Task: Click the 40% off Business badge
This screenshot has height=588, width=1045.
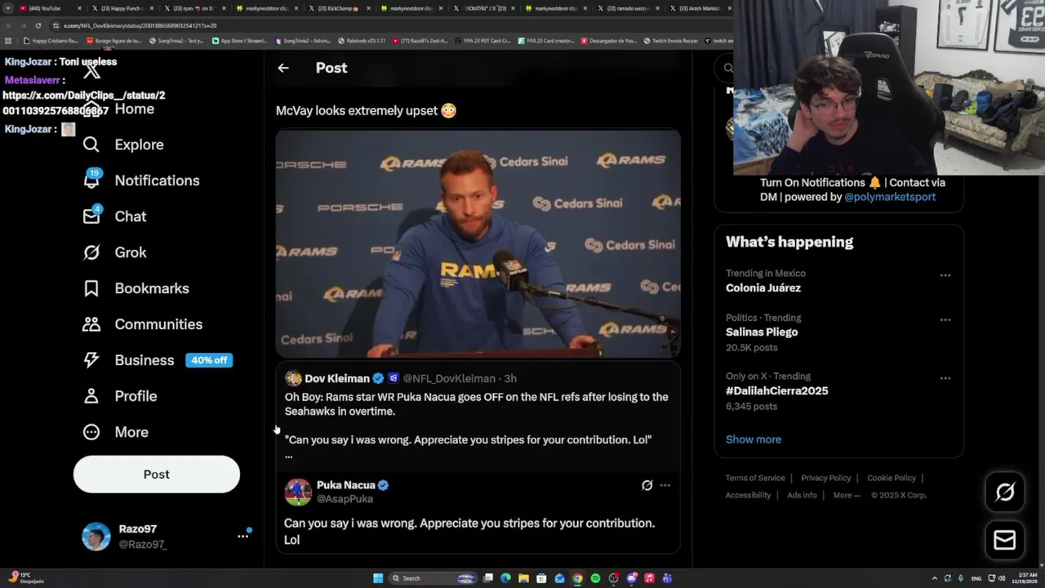Action: pos(209,360)
